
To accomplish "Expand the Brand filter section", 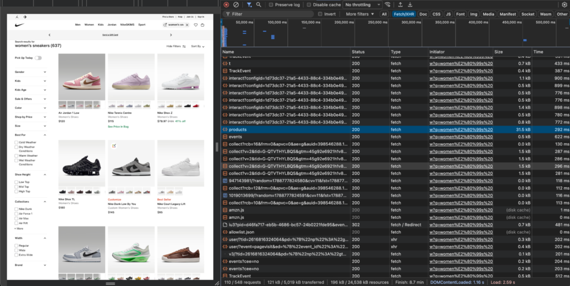I will (x=31, y=265).
